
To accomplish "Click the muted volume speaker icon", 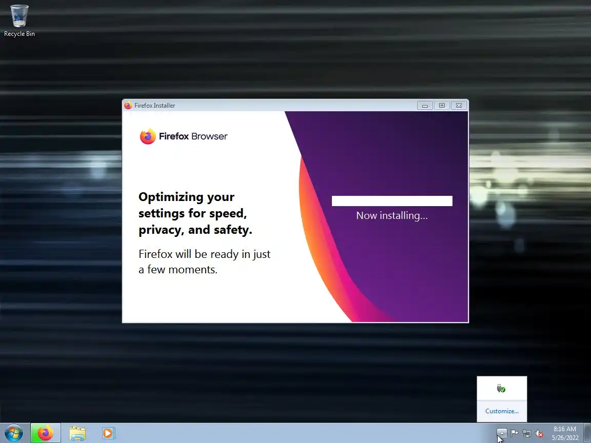I will coord(539,434).
